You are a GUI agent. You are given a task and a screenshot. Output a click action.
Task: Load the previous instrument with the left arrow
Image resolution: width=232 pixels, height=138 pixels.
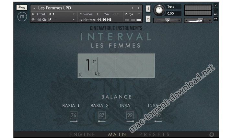[133, 8]
